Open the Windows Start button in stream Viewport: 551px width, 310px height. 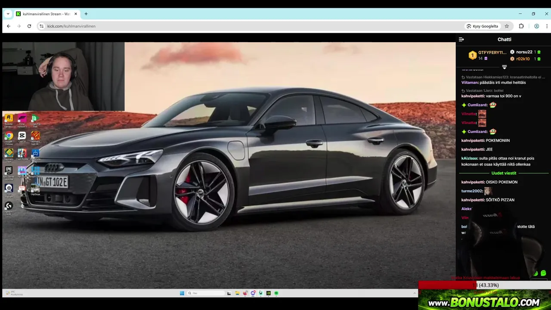[x=182, y=293]
